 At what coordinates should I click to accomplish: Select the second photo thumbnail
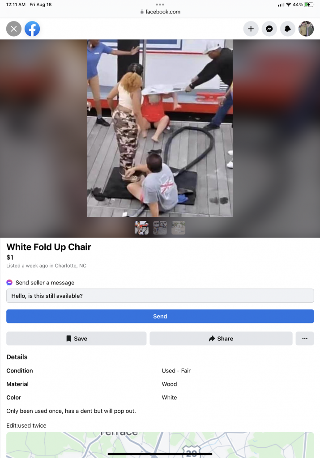(x=160, y=228)
